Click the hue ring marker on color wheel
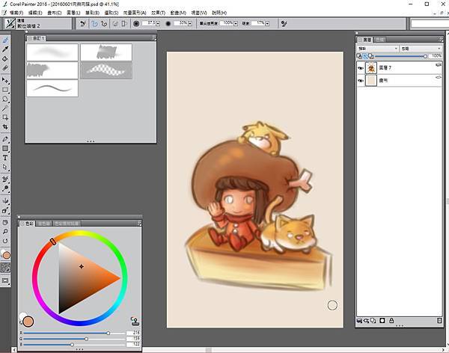The height and width of the screenshot is (353, 449). pos(53,242)
